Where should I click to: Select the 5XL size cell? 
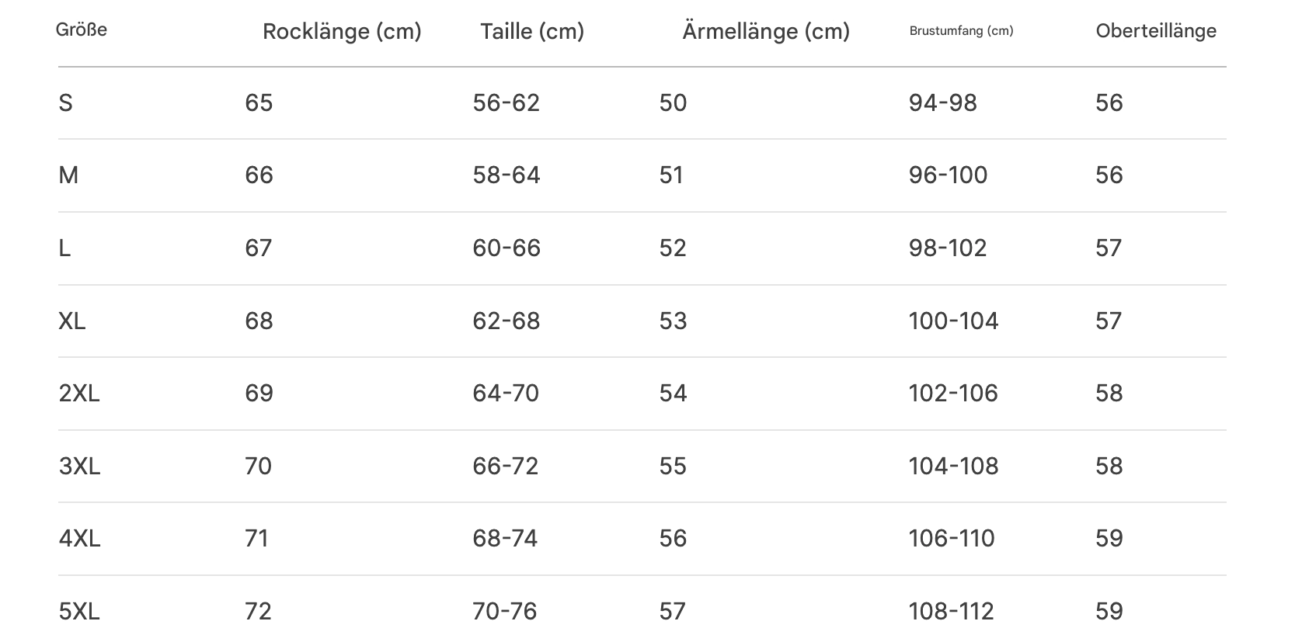click(x=79, y=612)
